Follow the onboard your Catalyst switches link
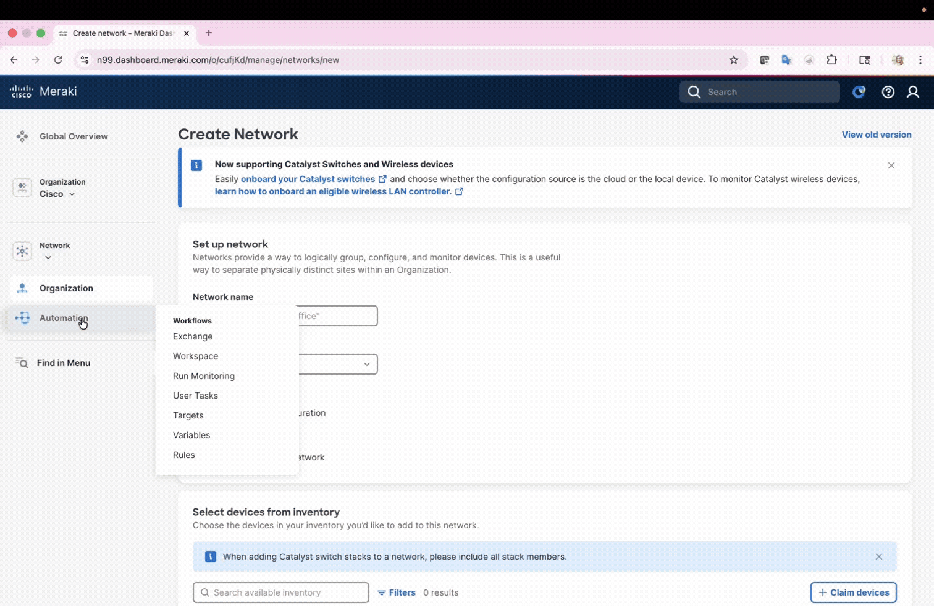 [308, 179]
